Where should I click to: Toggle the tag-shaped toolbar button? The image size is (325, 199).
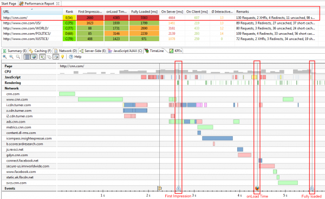pyautogui.click(x=49, y=56)
